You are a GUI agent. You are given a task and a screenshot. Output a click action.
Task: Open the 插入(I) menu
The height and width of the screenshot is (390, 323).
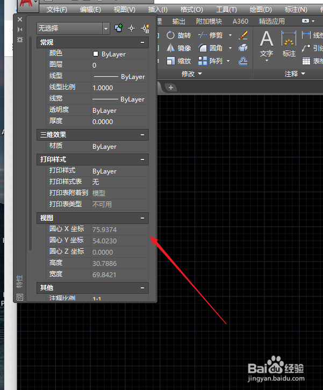pyautogui.click(x=158, y=10)
